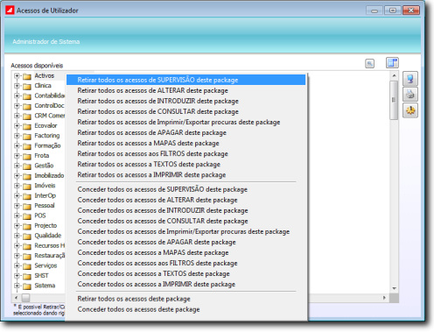Expand the Sistema tree node
Screen dimensions: 434x332
pyautogui.click(x=17, y=286)
